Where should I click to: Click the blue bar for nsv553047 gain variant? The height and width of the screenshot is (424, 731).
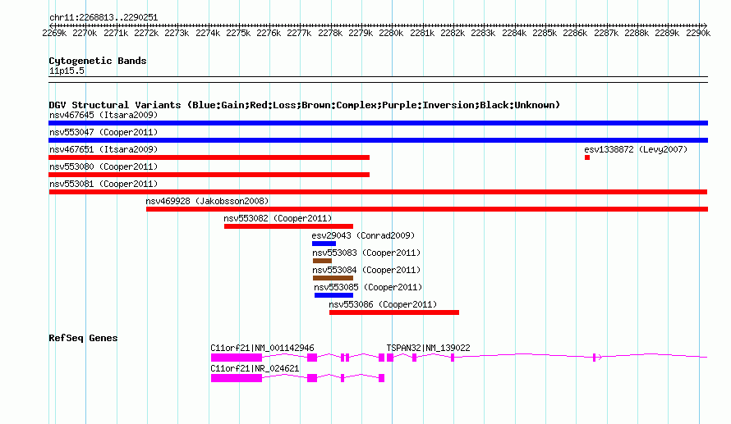(378, 140)
